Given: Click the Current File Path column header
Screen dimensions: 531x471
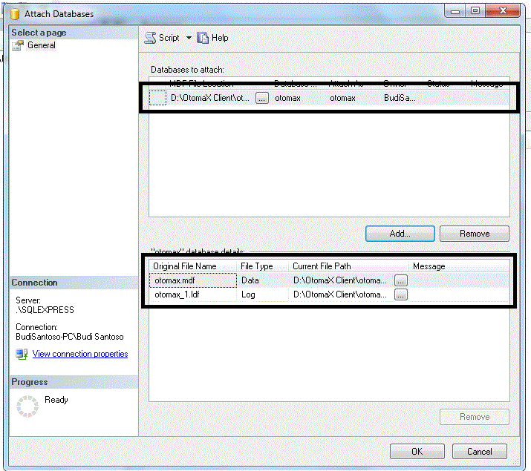Looking at the screenshot, I should click(322, 266).
